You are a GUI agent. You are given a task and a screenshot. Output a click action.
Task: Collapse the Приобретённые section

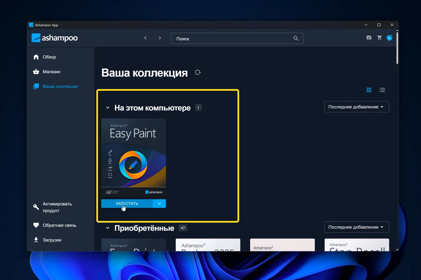(x=107, y=228)
